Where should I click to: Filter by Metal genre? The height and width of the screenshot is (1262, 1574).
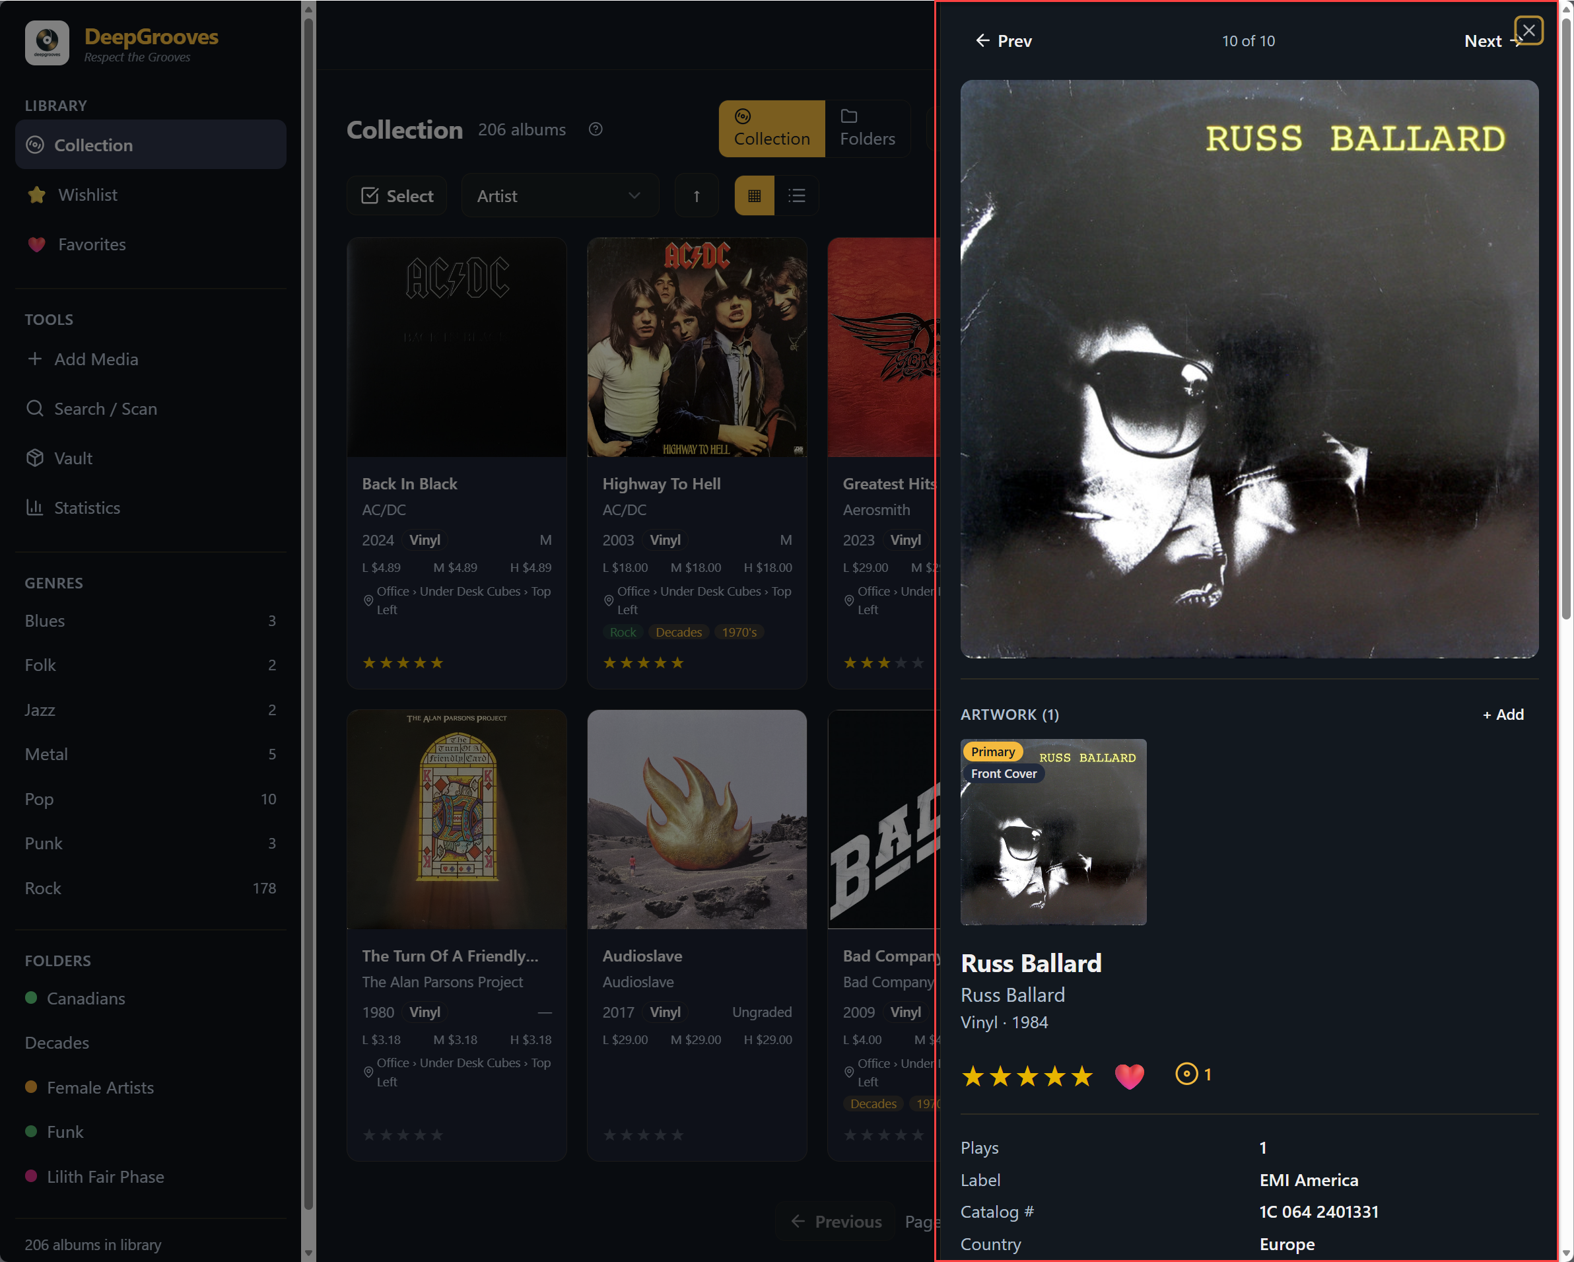point(151,754)
